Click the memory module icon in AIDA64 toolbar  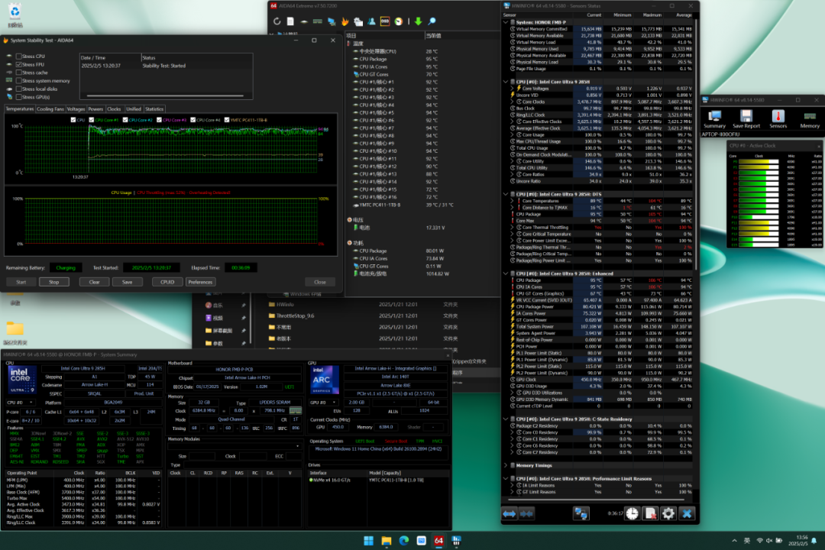click(317, 21)
